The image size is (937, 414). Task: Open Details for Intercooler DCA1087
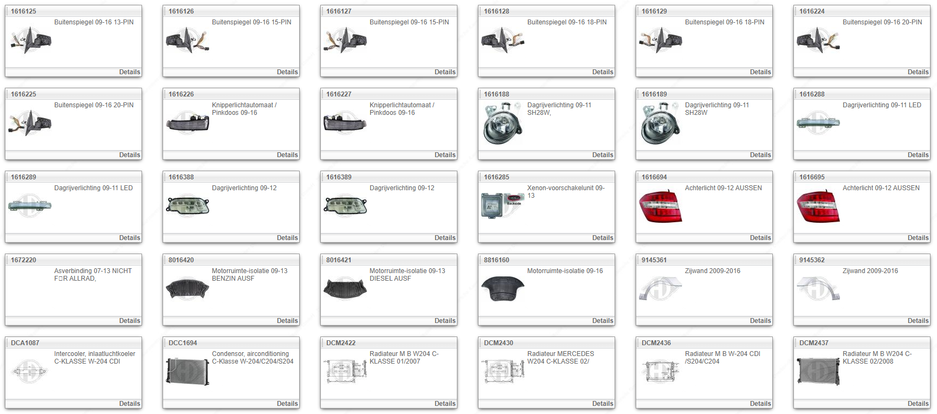click(129, 404)
